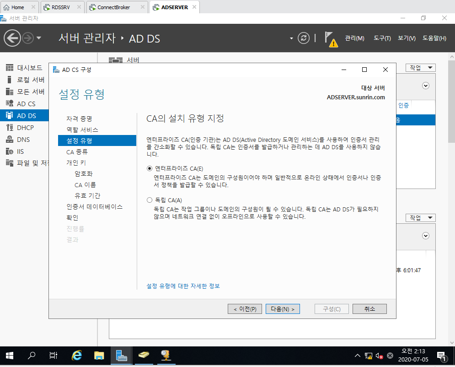Open the 관리(M) menu
This screenshot has height=367, width=455.
tap(354, 38)
